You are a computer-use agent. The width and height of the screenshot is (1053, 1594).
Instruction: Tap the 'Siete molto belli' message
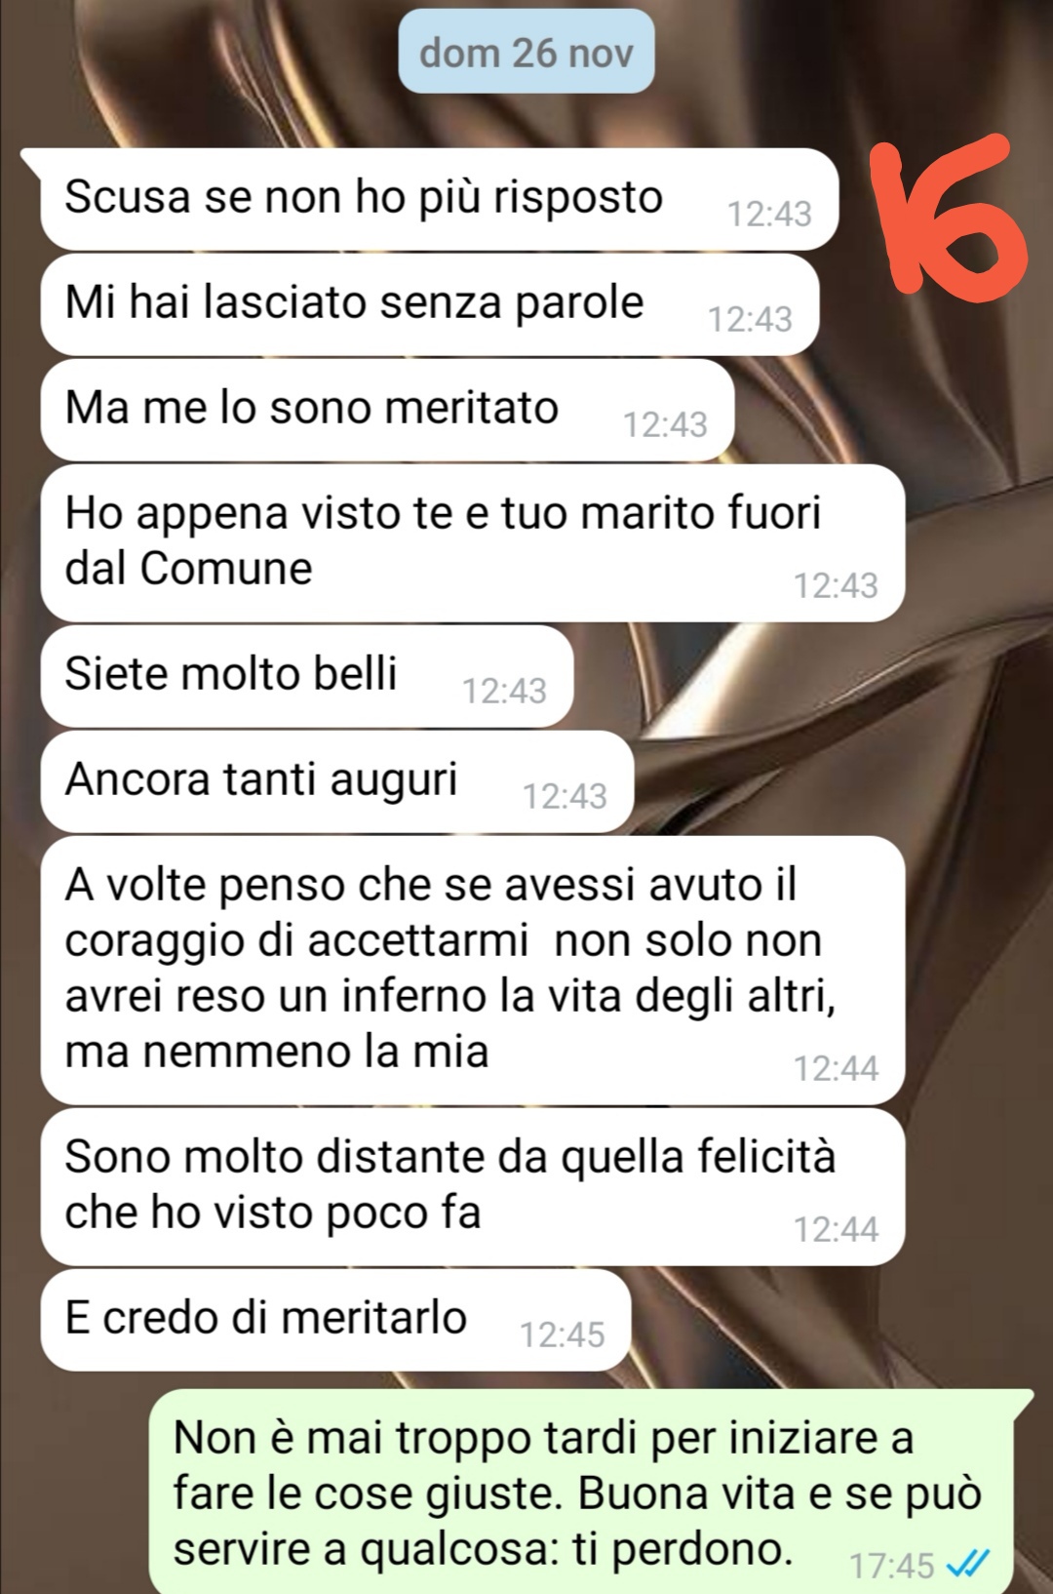pyautogui.click(x=306, y=676)
